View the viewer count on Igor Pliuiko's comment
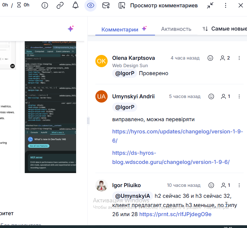The width and height of the screenshot is (247, 228). [226, 185]
